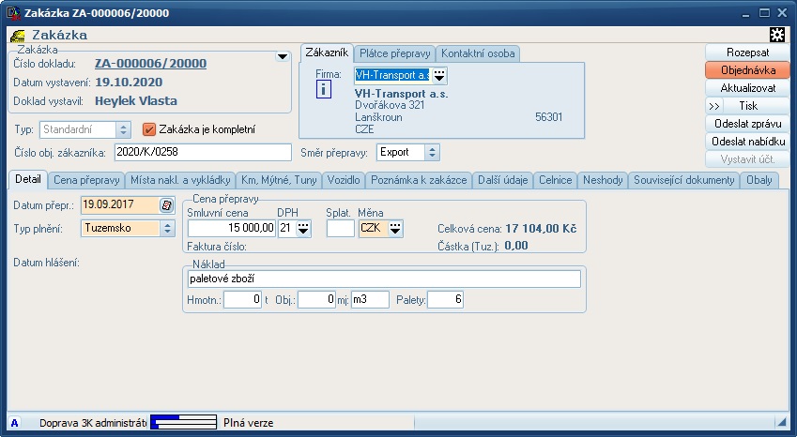Click the Palety count field
The width and height of the screenshot is (797, 437).
445,299
